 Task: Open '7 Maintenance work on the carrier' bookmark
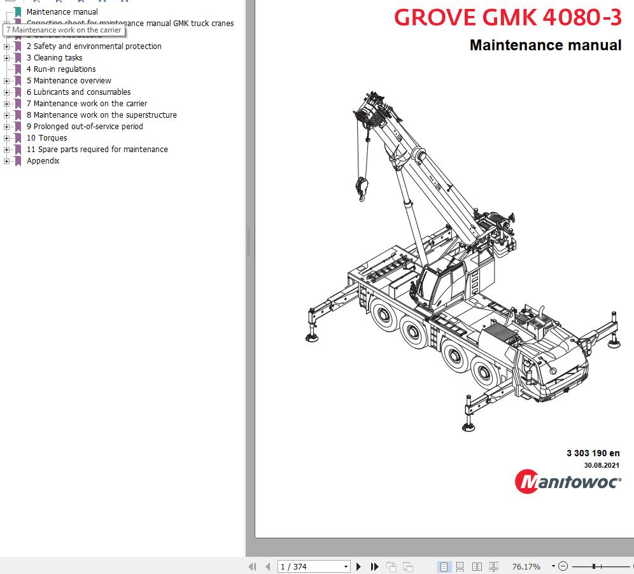coord(87,104)
